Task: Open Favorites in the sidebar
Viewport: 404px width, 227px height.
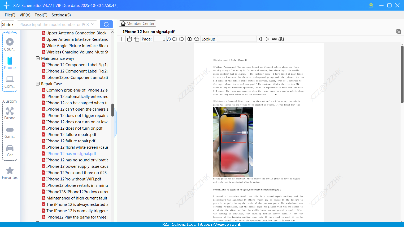Action: (10, 173)
